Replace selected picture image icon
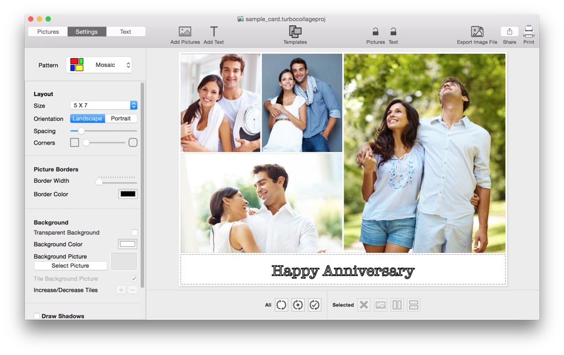Screen dimensions: 564x355 pos(380,305)
